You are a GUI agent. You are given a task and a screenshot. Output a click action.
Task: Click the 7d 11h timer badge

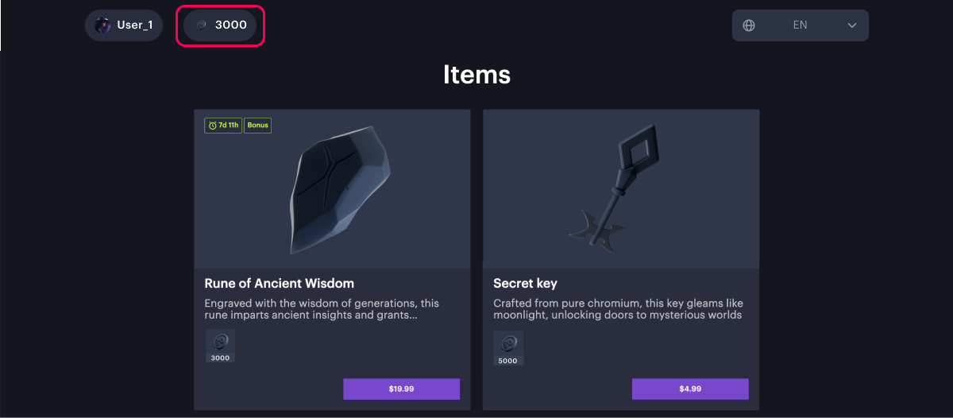[223, 126]
